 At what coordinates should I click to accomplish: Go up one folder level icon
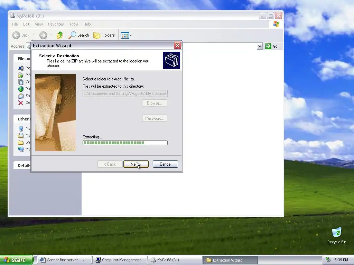(x=60, y=35)
